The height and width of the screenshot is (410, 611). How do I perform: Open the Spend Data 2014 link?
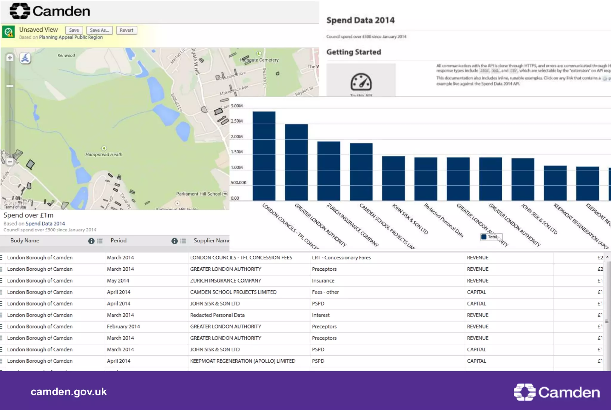pyautogui.click(x=45, y=224)
